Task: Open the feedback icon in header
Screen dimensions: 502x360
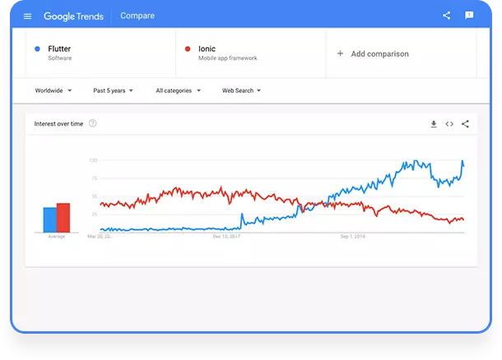Action: click(x=469, y=16)
